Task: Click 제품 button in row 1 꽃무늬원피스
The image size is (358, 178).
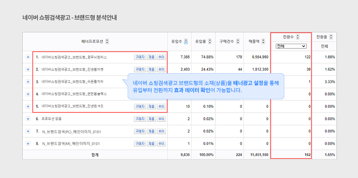Action: point(152,57)
